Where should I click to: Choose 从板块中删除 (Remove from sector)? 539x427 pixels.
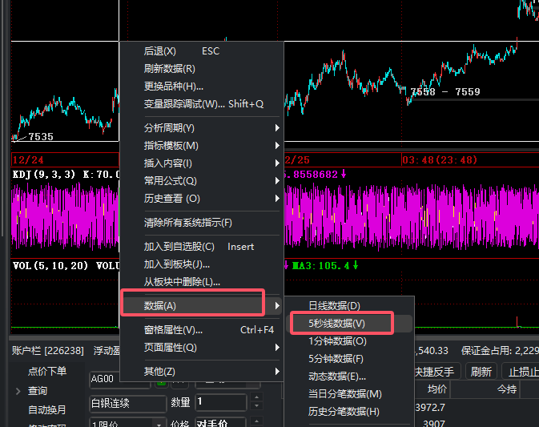[x=182, y=282]
